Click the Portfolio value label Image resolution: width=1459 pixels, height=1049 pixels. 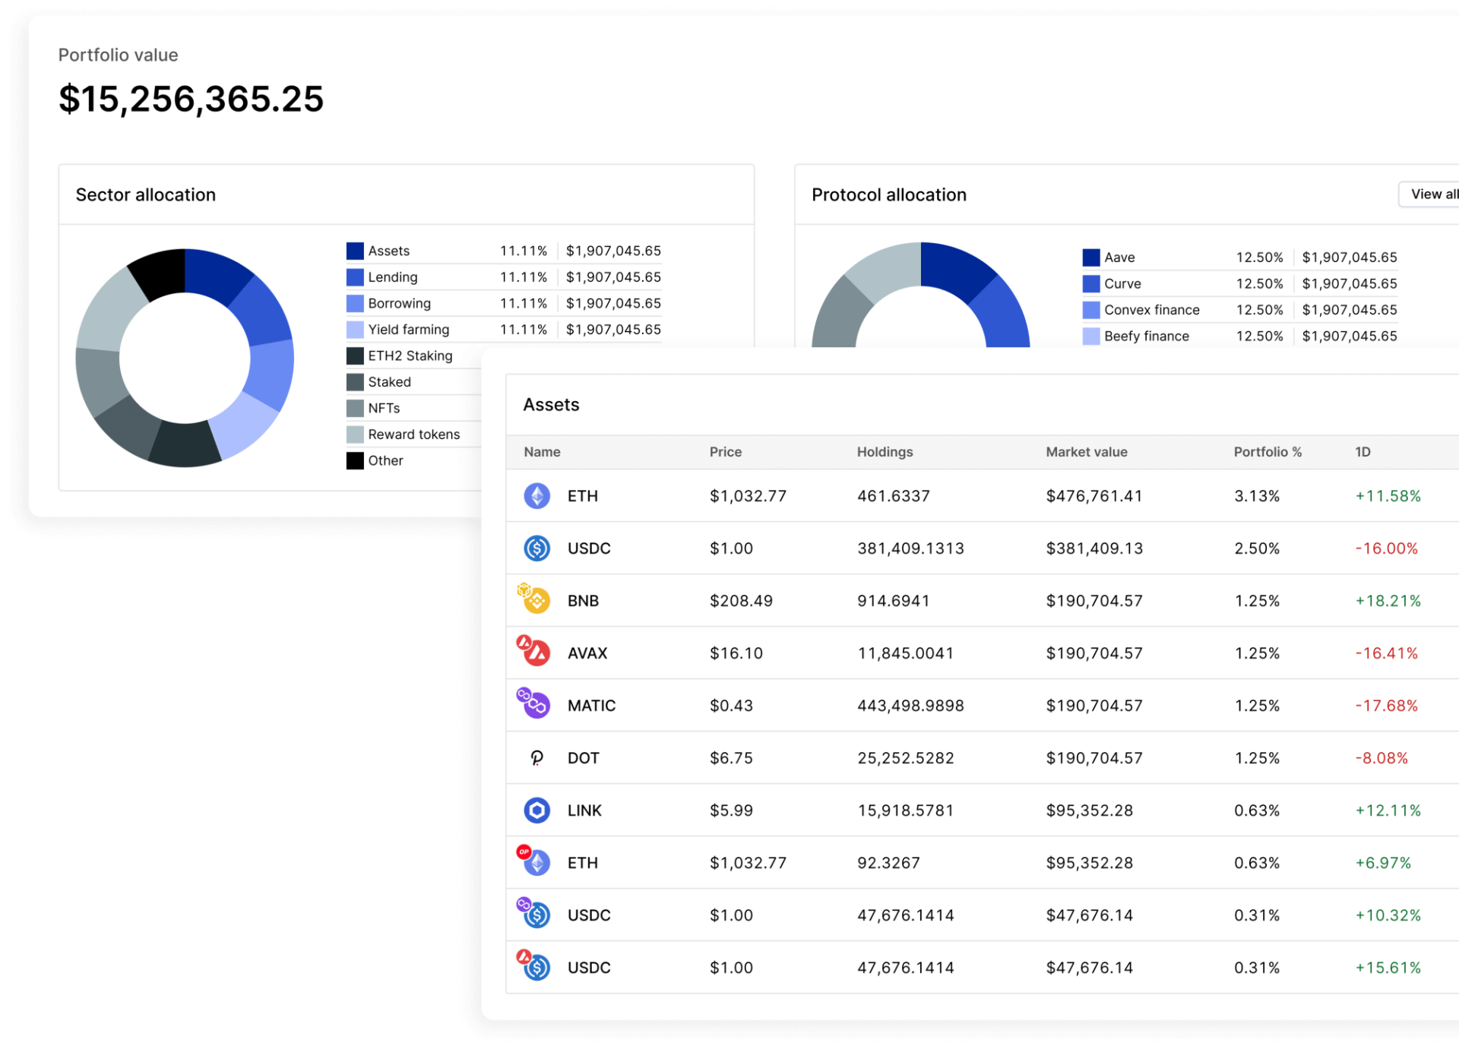(x=119, y=55)
